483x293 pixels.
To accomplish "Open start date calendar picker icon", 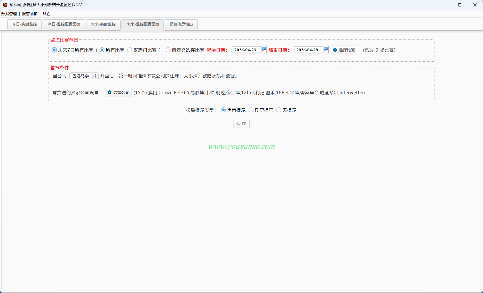I will click(x=264, y=50).
